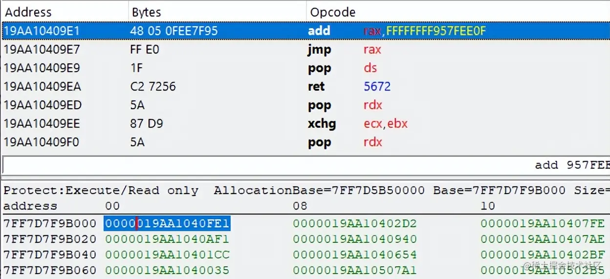Click memory value 0000019AA1040035
This screenshot has height=279, width=610.
point(167,270)
